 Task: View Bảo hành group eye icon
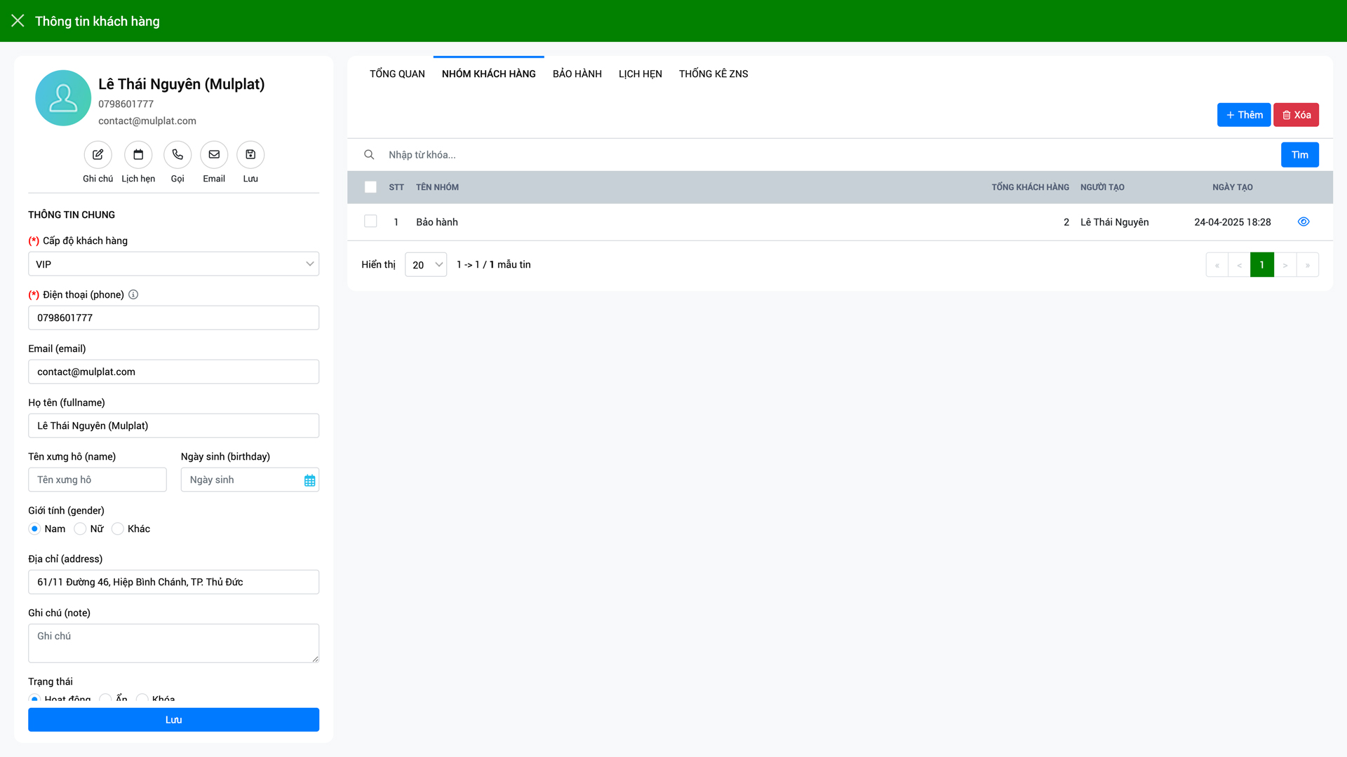click(1304, 221)
